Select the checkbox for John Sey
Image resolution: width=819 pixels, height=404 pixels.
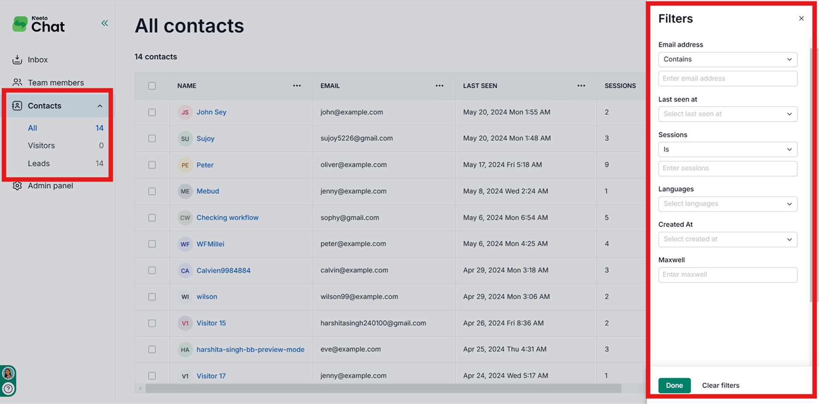click(152, 112)
